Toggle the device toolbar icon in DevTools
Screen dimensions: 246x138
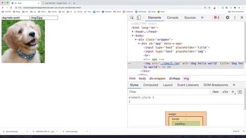tap(138, 18)
